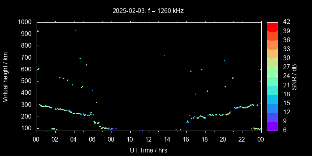Click the '12' tick on the time axis
This screenshot has width=312, height=156.
pyautogui.click(x=149, y=139)
